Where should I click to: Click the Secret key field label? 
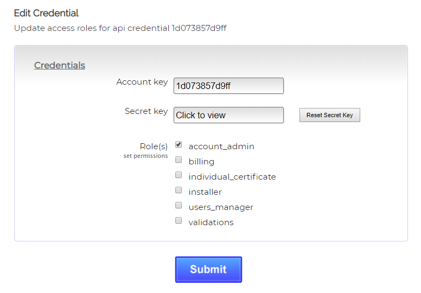click(146, 111)
